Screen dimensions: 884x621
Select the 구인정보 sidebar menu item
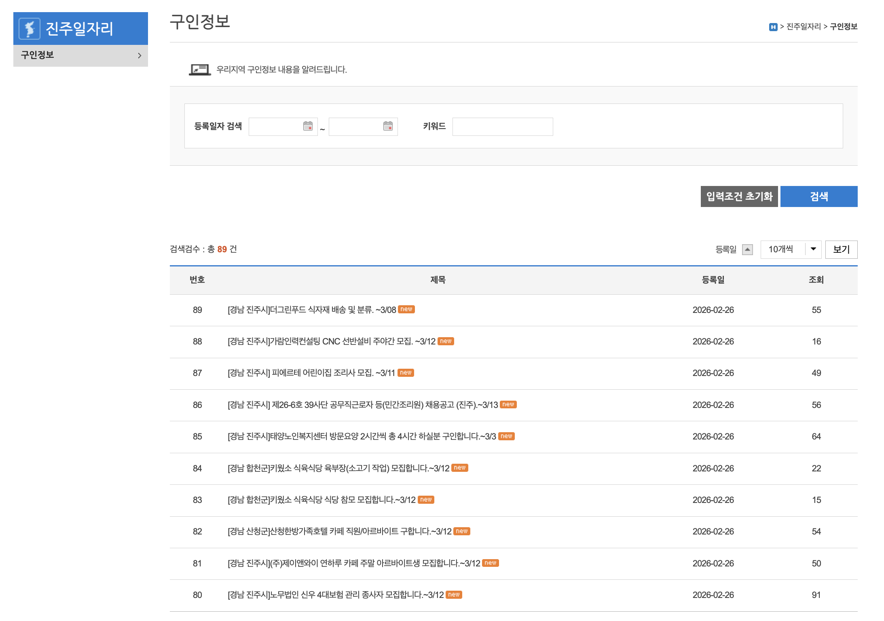38,55
